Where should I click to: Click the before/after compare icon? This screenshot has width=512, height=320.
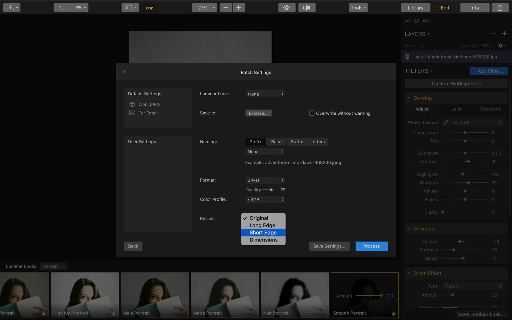click(307, 8)
